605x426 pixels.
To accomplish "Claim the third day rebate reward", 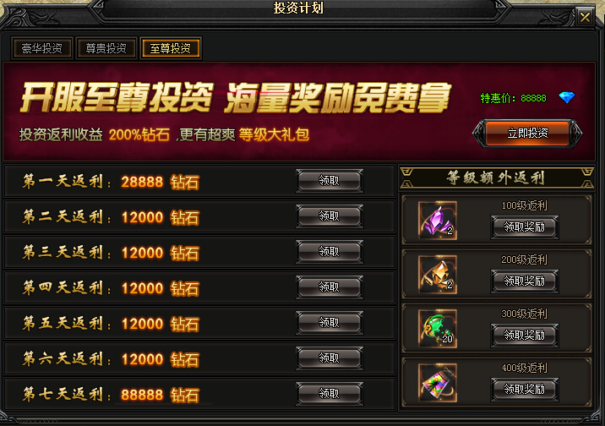I will 330,252.
